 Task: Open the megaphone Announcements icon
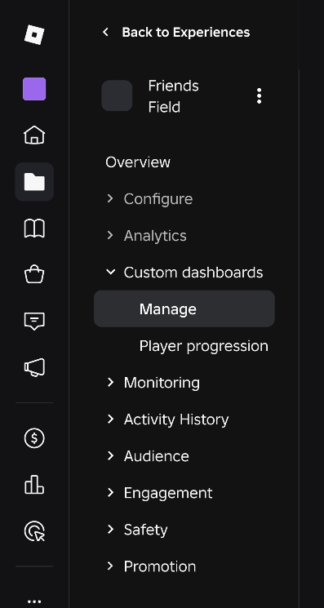pyautogui.click(x=34, y=367)
